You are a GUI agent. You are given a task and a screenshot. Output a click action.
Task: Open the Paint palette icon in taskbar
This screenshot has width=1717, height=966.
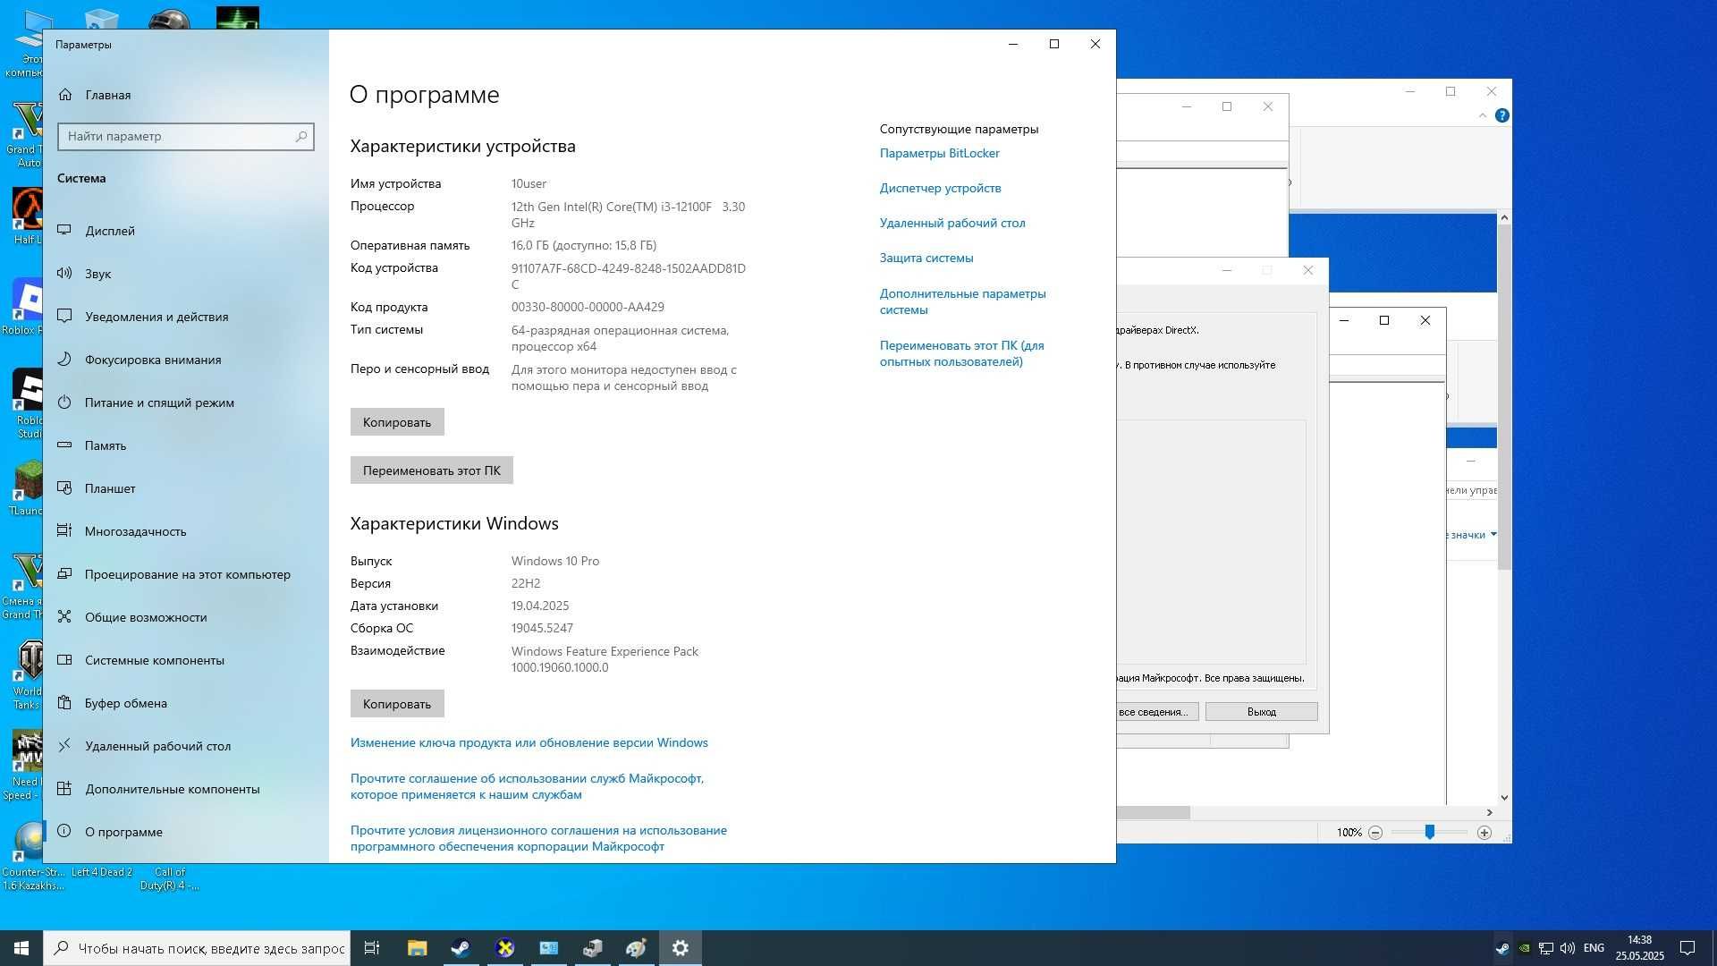[636, 948]
